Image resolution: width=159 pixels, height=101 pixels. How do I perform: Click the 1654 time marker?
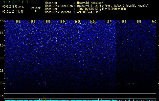[63, 22]
